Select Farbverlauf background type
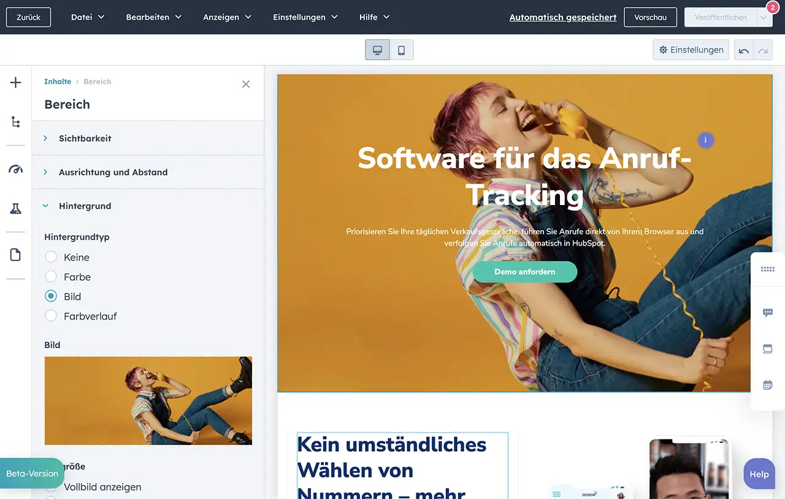The image size is (785, 499). coord(51,316)
